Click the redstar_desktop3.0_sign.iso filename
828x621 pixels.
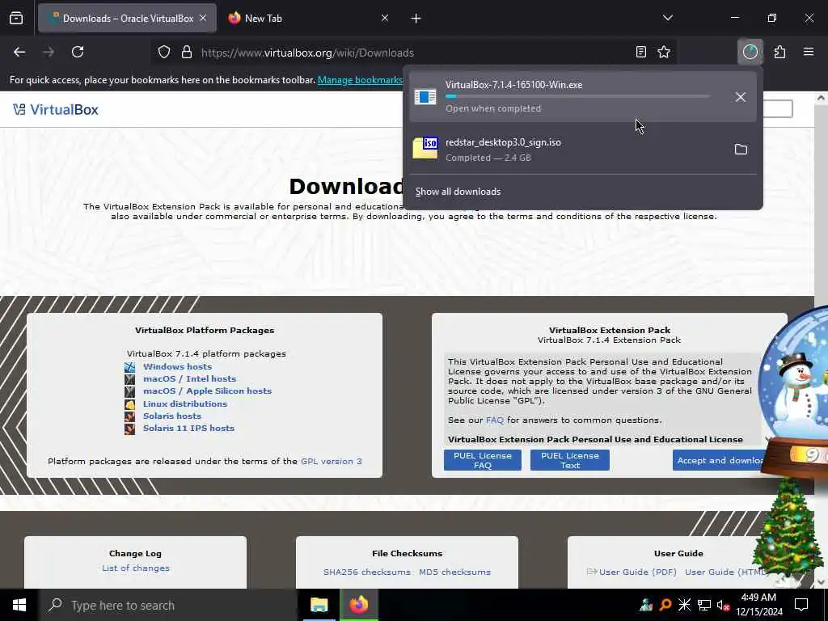click(503, 142)
